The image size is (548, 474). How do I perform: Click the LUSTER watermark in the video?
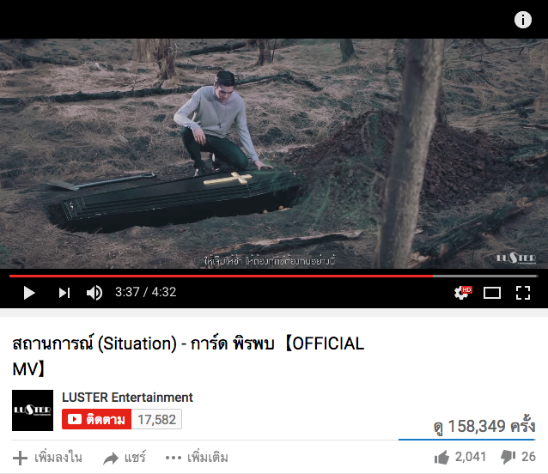click(516, 258)
